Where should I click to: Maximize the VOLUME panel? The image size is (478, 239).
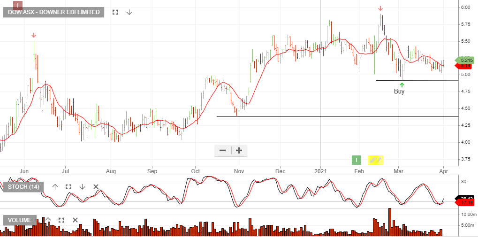(61, 220)
